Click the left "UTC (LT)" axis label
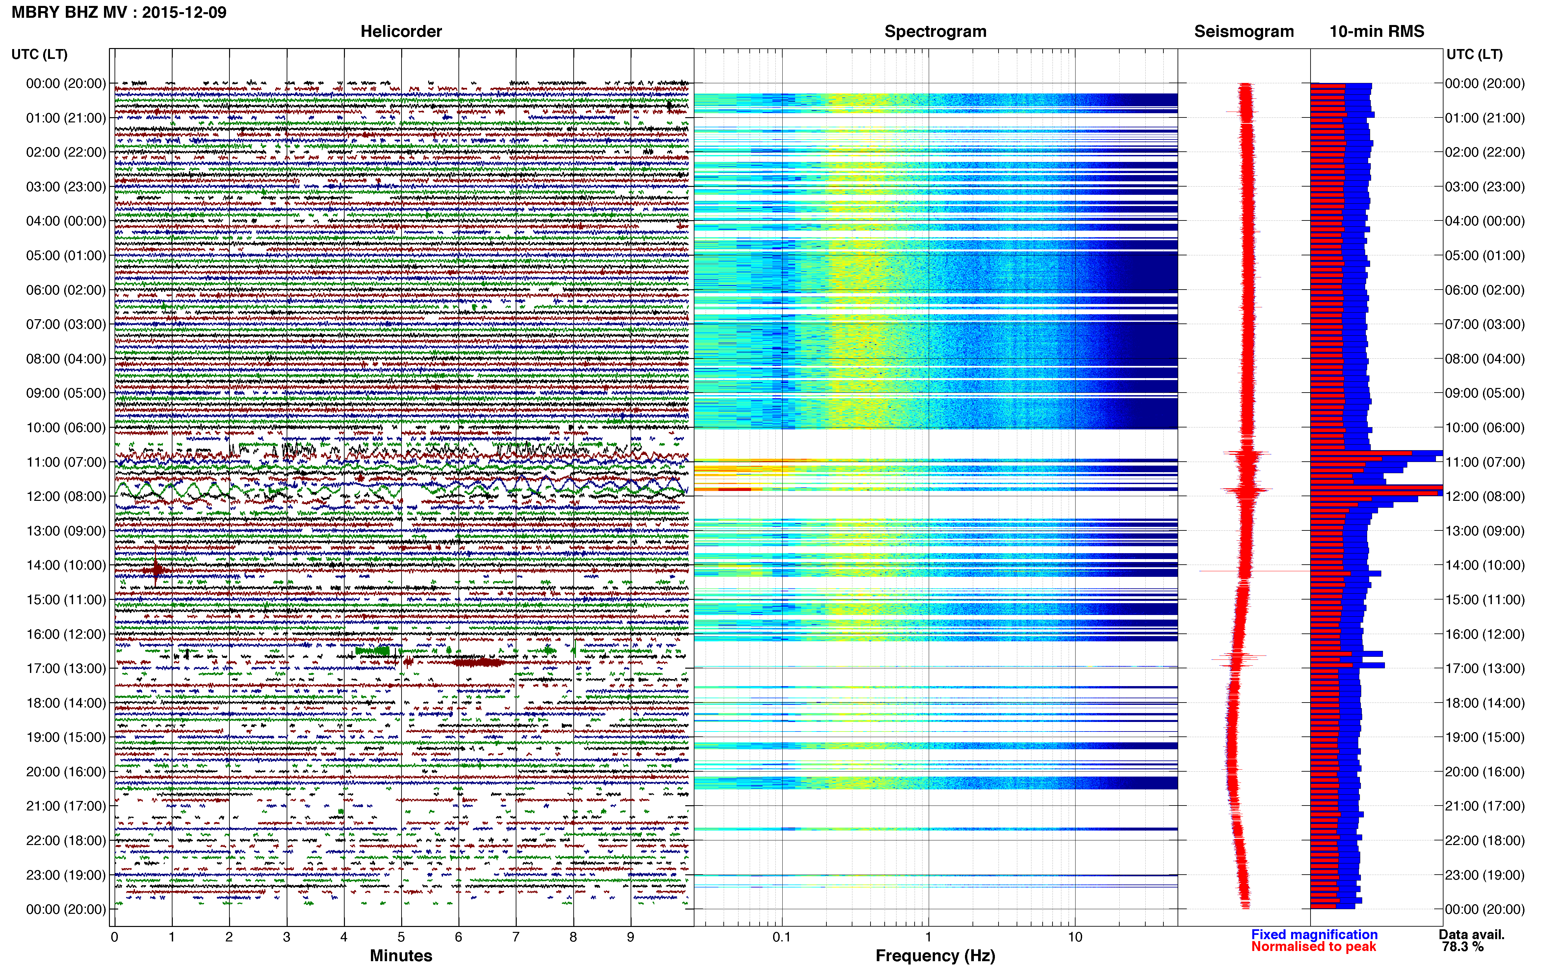 pos(39,54)
